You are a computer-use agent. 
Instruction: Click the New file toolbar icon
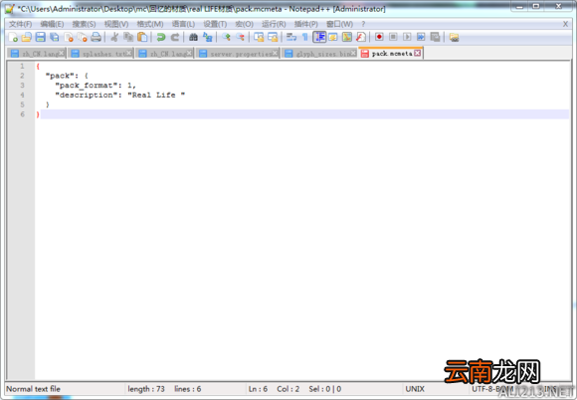coord(13,37)
